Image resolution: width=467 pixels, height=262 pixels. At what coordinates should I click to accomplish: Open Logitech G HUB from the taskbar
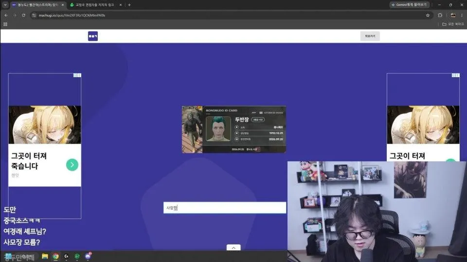pos(67,256)
